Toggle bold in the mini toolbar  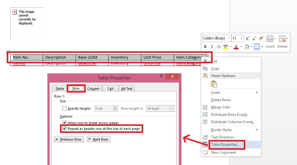pyautogui.click(x=206, y=47)
